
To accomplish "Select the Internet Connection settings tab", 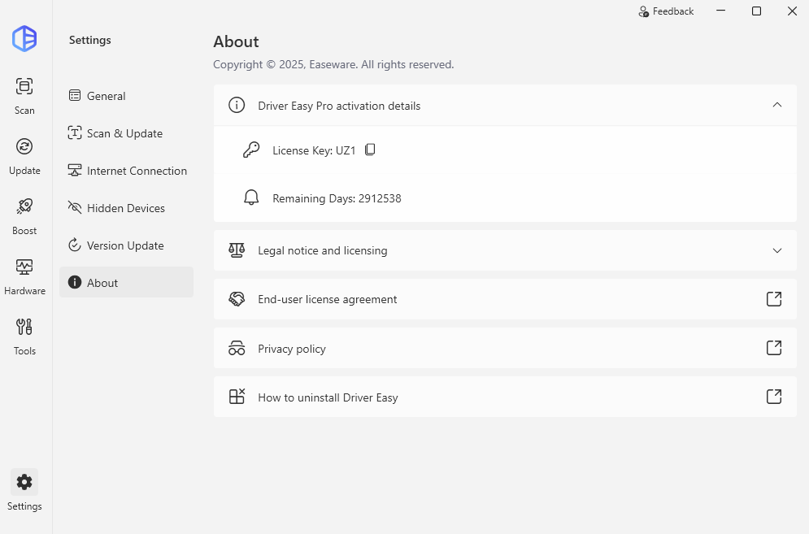I will coord(137,171).
